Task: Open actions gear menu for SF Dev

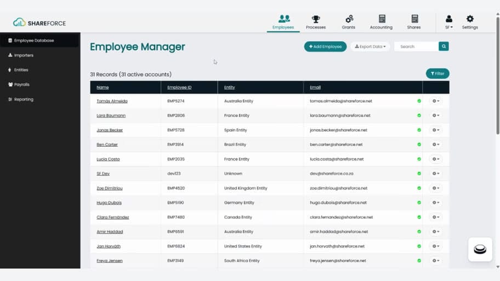Action: pos(436,174)
